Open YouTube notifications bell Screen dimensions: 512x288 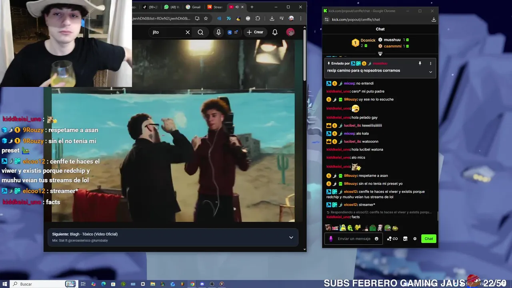point(275,32)
